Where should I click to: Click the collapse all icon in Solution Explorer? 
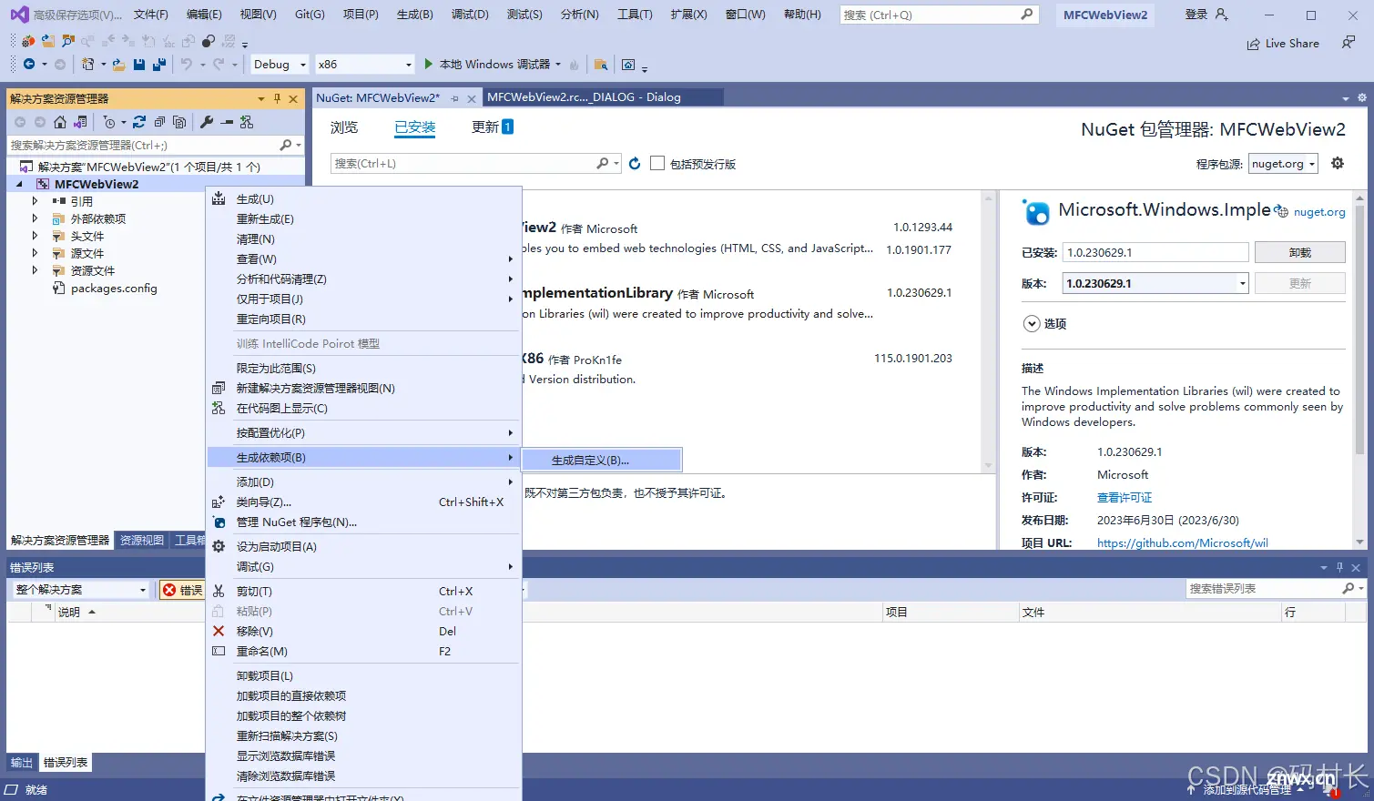(159, 122)
